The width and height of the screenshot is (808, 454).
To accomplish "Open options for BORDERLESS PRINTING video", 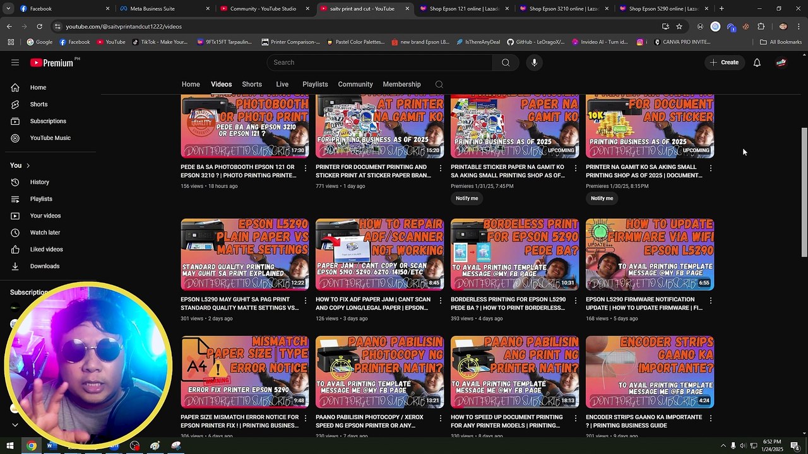I will point(576,301).
